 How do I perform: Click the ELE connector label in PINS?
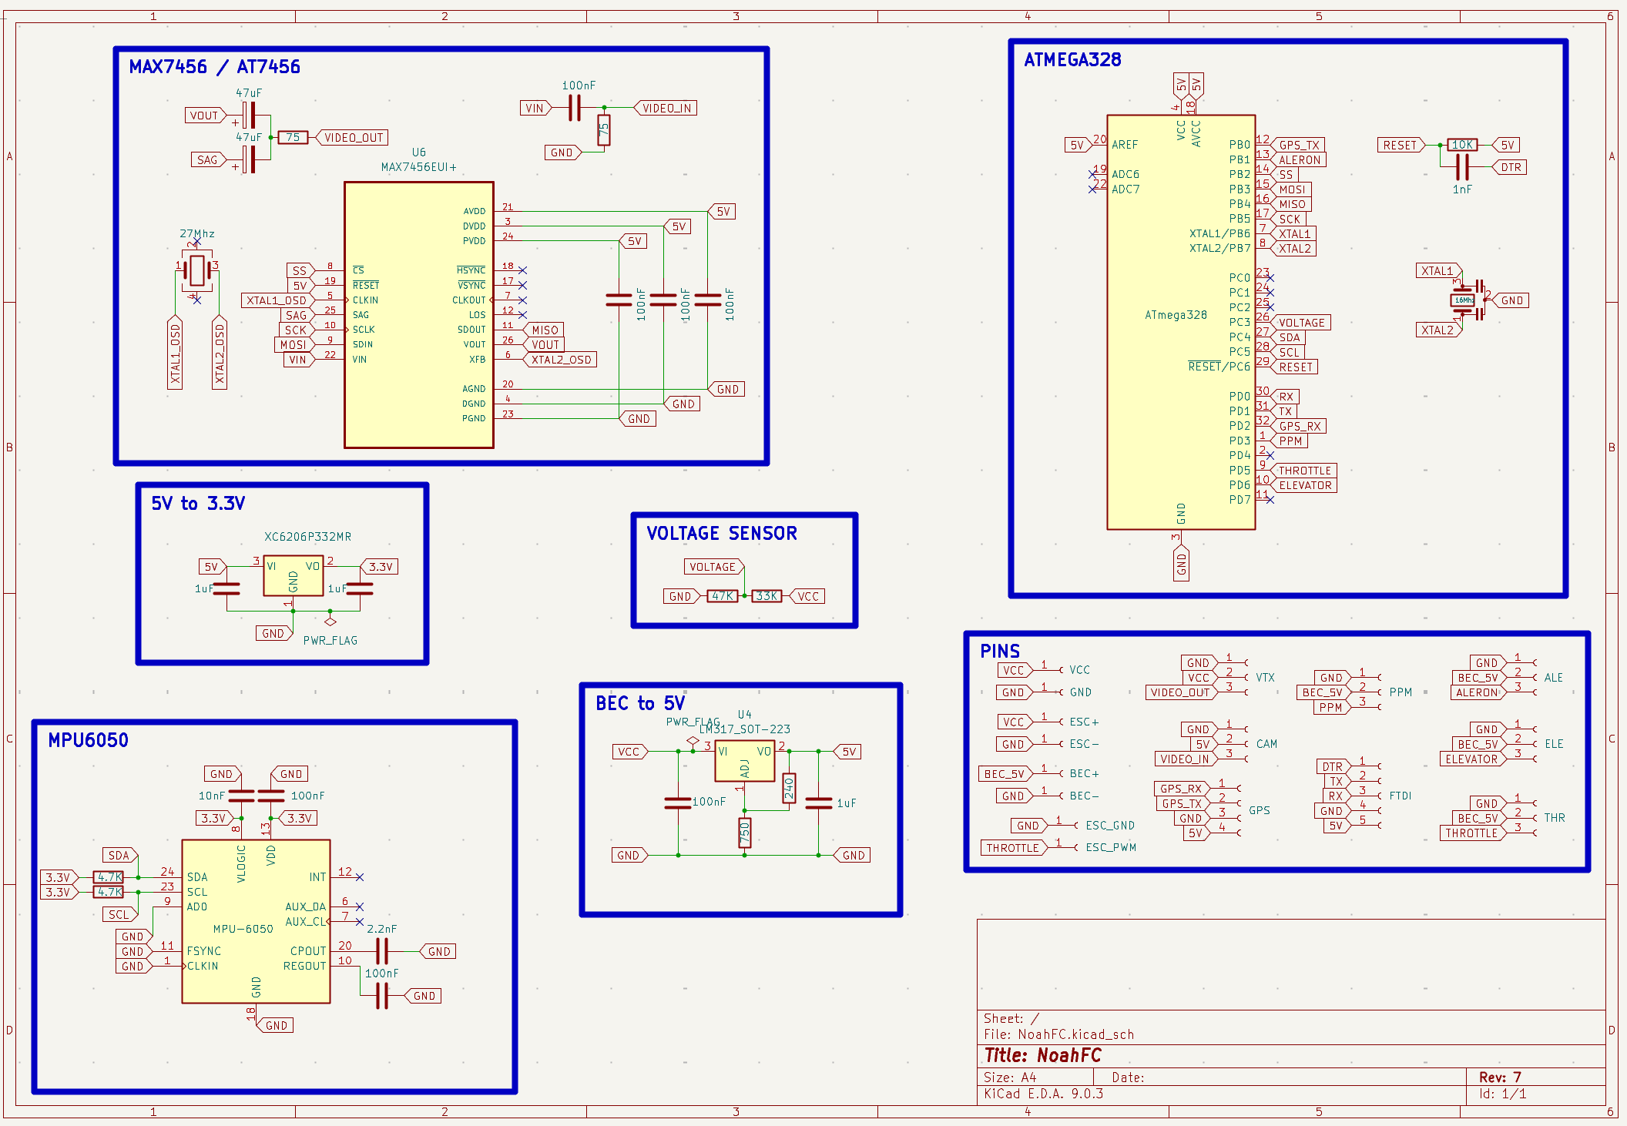point(1554,744)
